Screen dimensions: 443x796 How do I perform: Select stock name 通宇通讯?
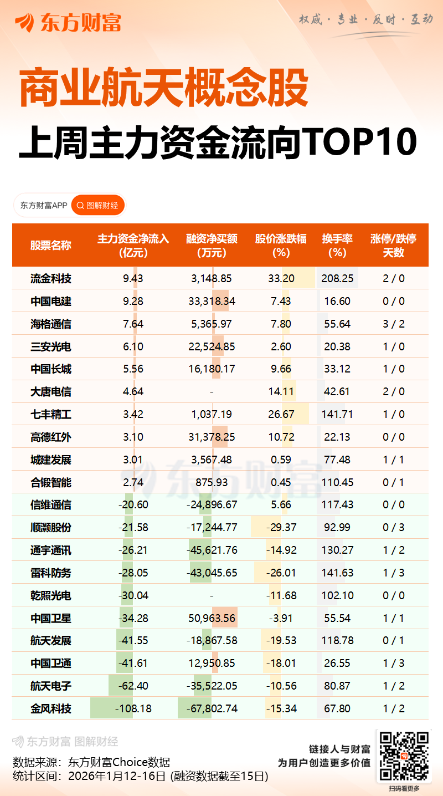[50, 550]
